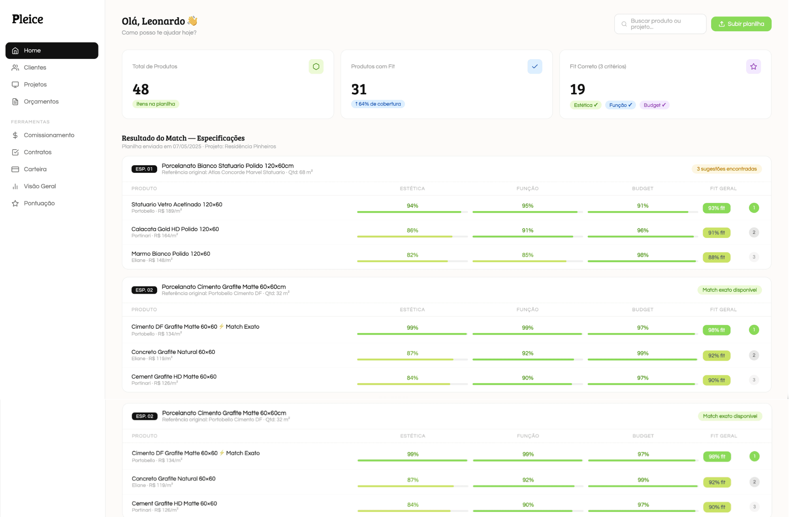
Task: Click the ESP. 01 label
Action: (x=144, y=169)
